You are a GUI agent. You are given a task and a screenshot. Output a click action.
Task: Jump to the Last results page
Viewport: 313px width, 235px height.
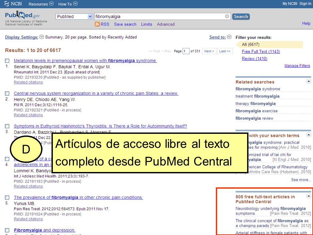[225, 51]
